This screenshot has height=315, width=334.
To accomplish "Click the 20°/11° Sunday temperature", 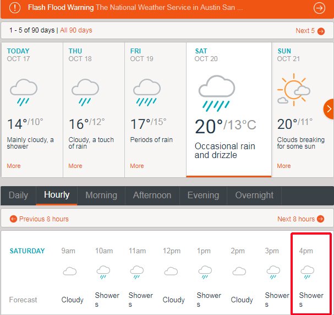I will tap(295, 124).
